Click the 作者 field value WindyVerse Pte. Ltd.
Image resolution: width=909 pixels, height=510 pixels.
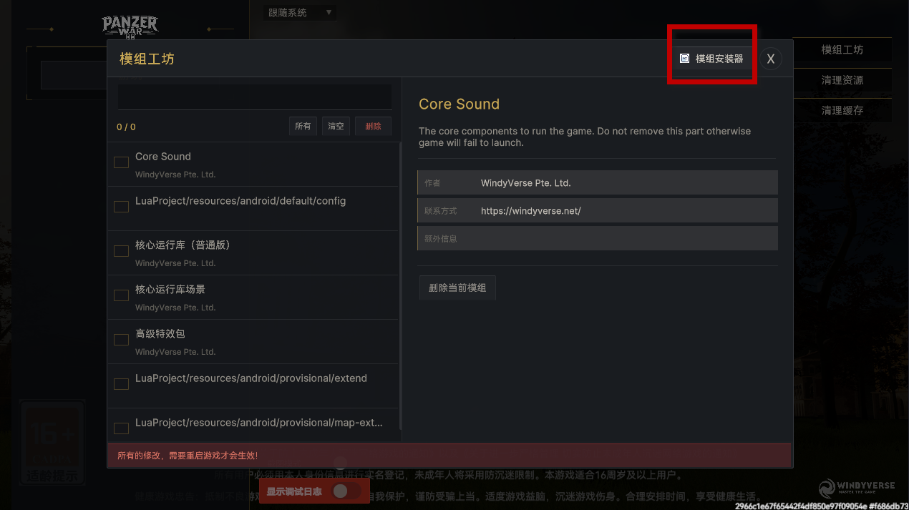tap(526, 183)
